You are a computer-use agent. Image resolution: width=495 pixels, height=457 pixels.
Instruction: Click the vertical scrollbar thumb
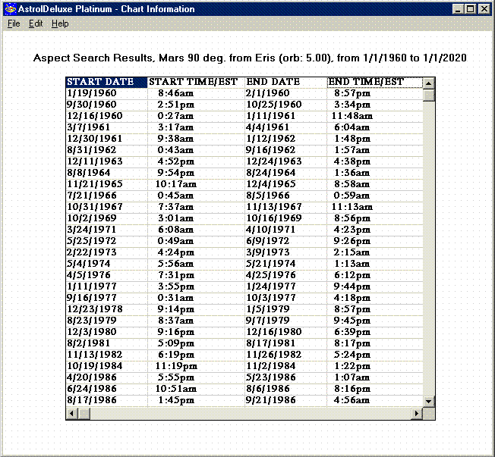pyautogui.click(x=429, y=95)
